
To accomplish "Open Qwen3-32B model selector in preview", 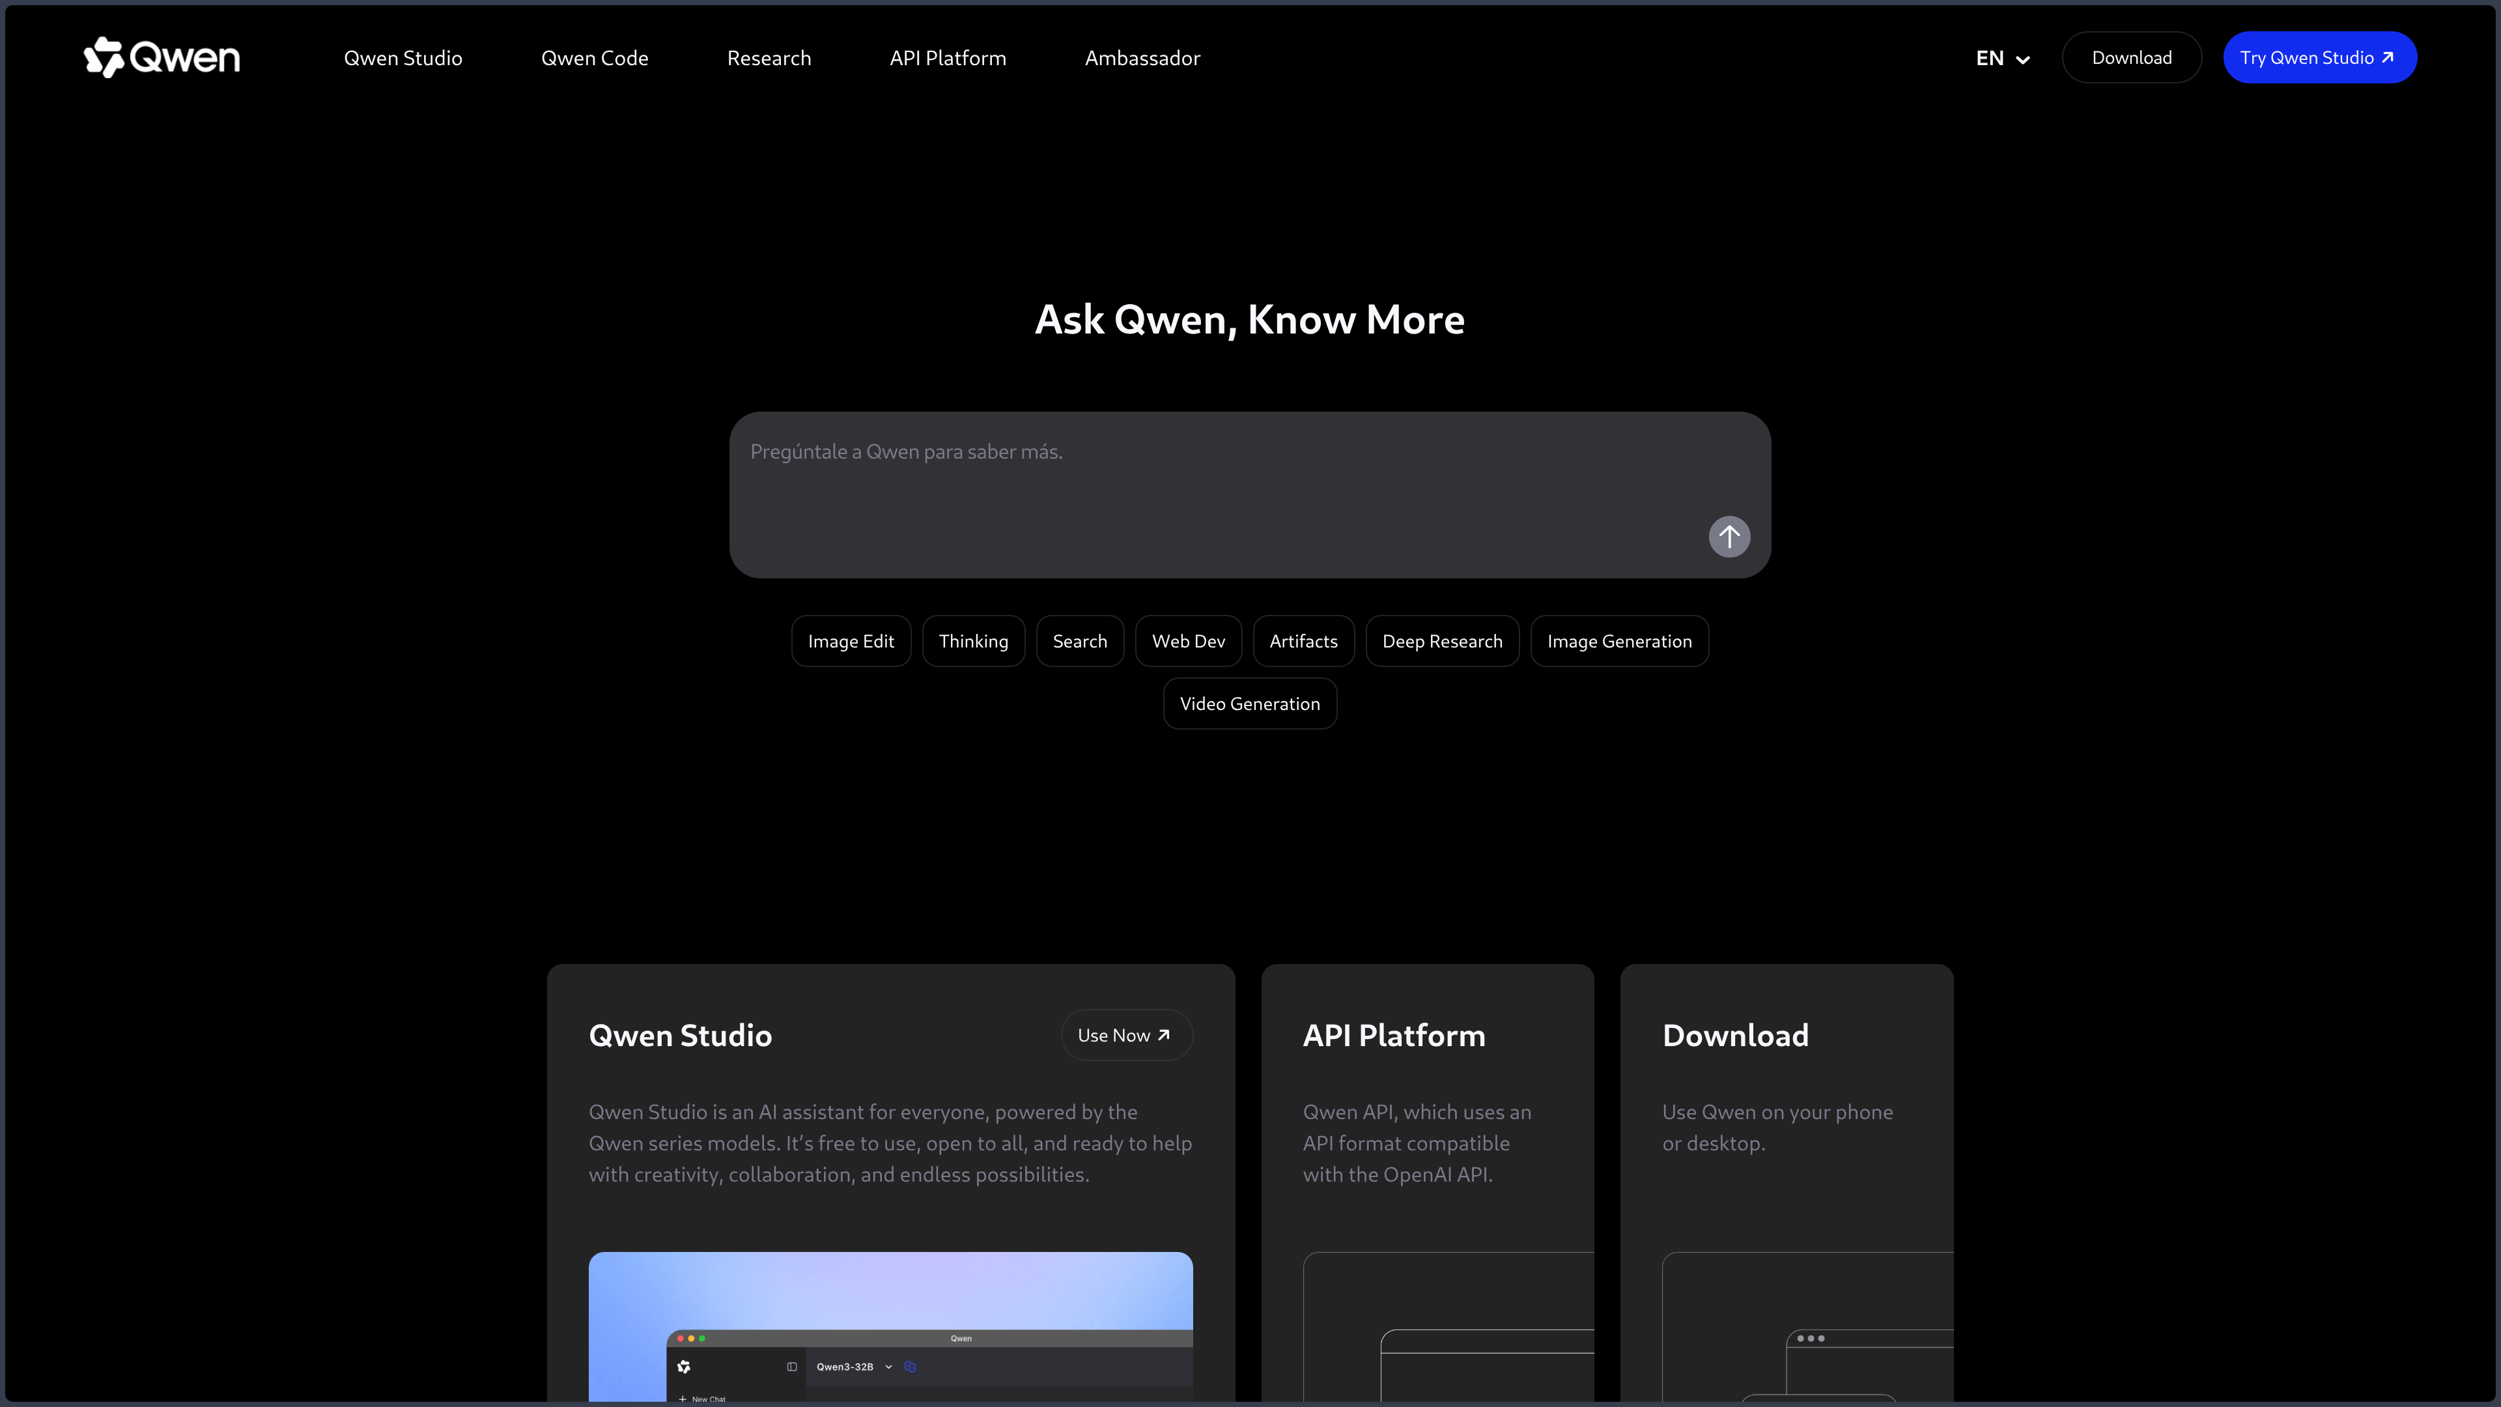I will 853,1366.
